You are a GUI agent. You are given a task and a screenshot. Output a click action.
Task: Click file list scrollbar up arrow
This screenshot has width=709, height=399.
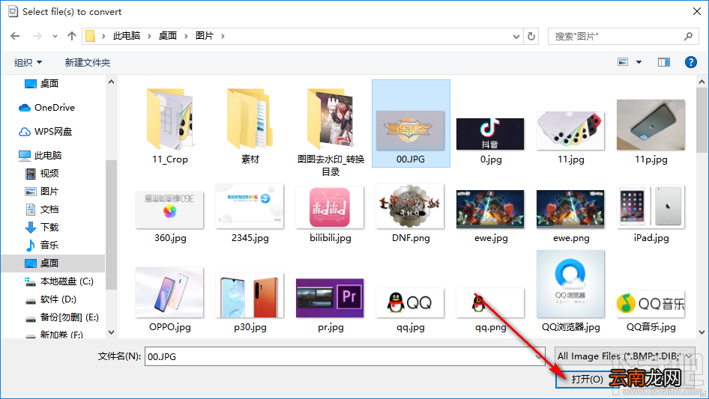[702, 82]
